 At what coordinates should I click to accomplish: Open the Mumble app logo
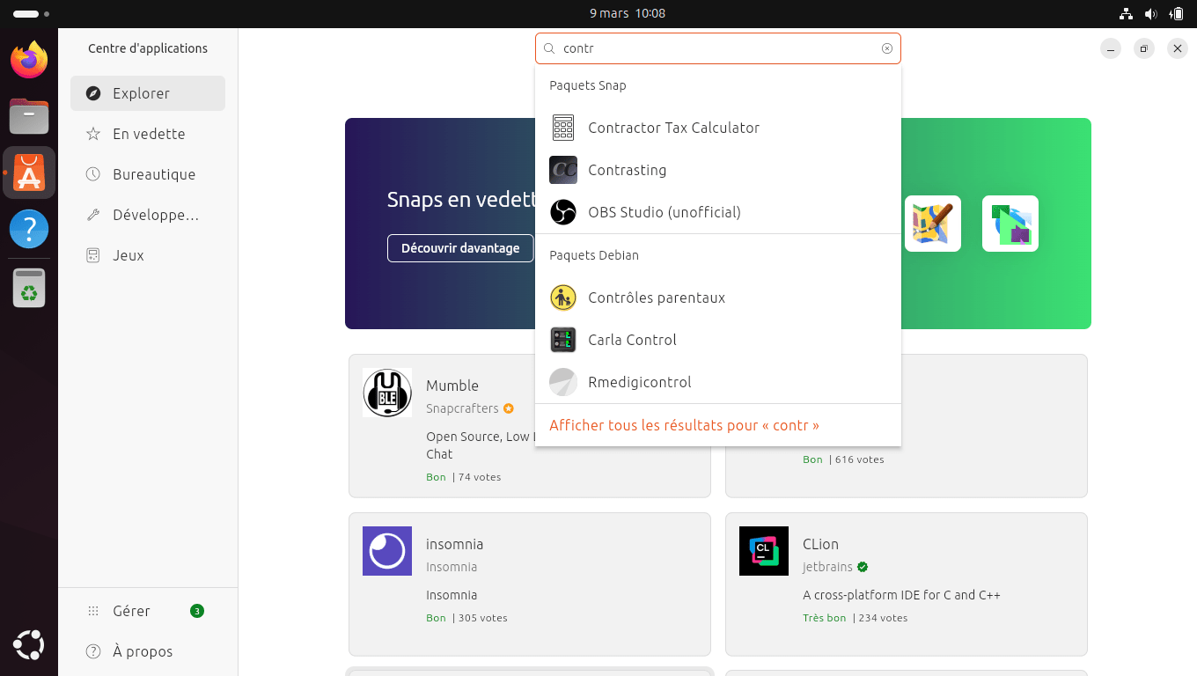point(387,393)
